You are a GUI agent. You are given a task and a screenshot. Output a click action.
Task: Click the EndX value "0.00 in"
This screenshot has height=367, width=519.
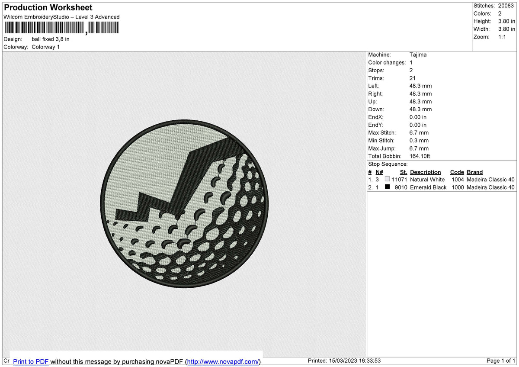pyautogui.click(x=418, y=117)
